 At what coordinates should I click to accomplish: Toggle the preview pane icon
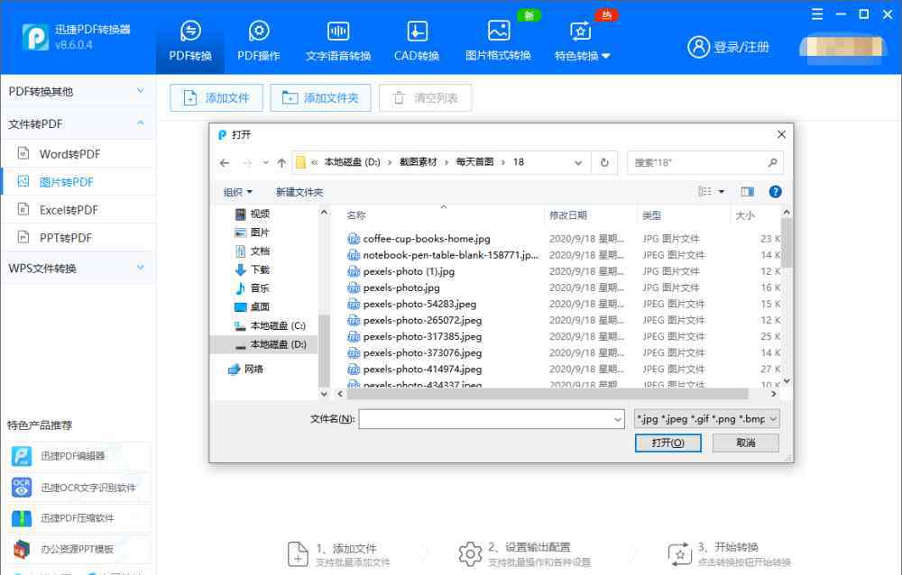(x=747, y=191)
